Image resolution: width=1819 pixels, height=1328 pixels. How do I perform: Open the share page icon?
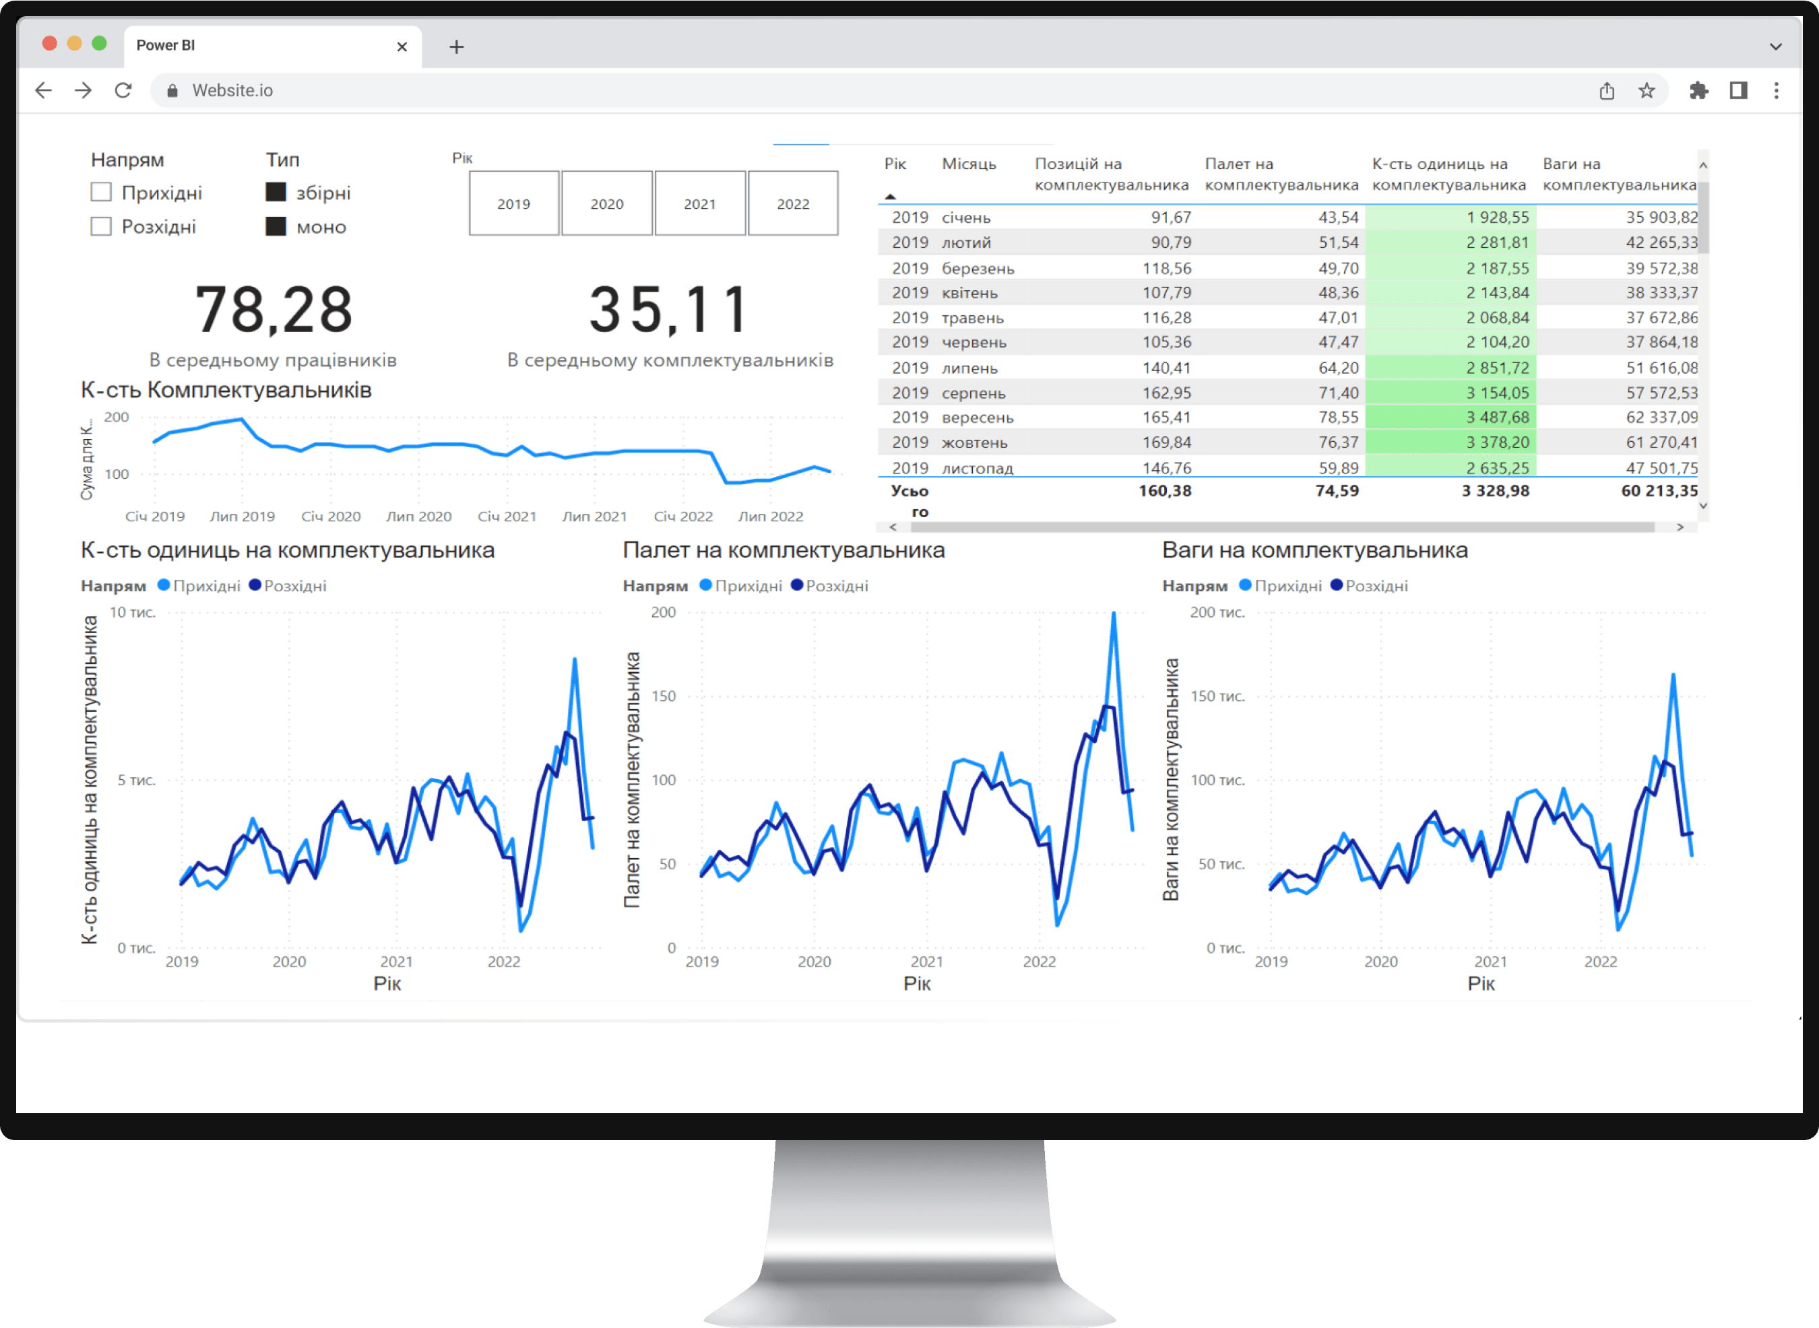[1607, 91]
